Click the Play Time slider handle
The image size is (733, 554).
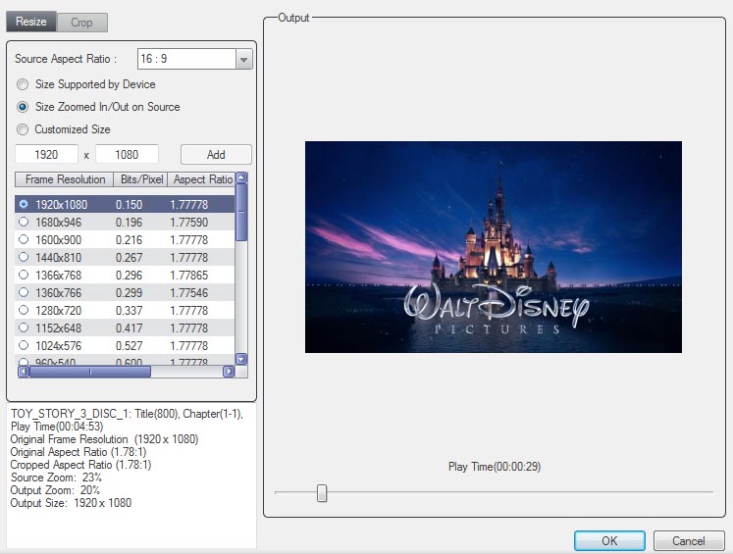coord(321,492)
